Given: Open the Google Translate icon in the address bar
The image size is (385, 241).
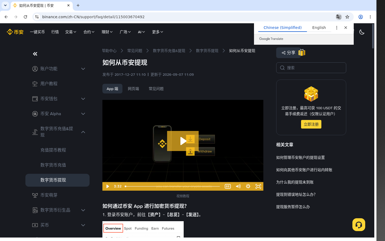Looking at the screenshot, I should [x=338, y=17].
